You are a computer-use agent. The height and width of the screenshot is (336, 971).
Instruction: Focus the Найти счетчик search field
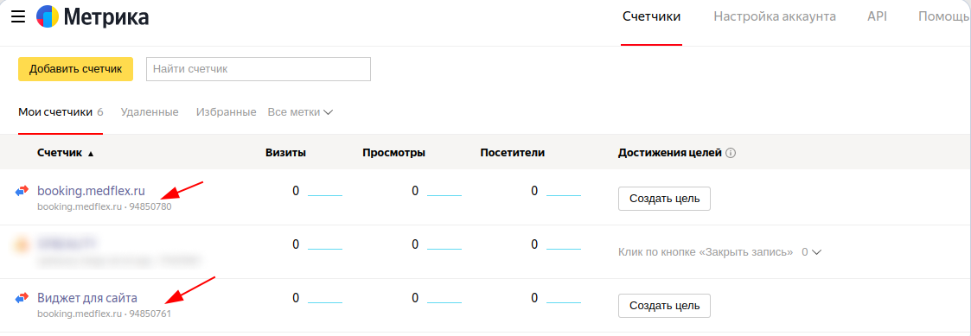click(x=259, y=69)
